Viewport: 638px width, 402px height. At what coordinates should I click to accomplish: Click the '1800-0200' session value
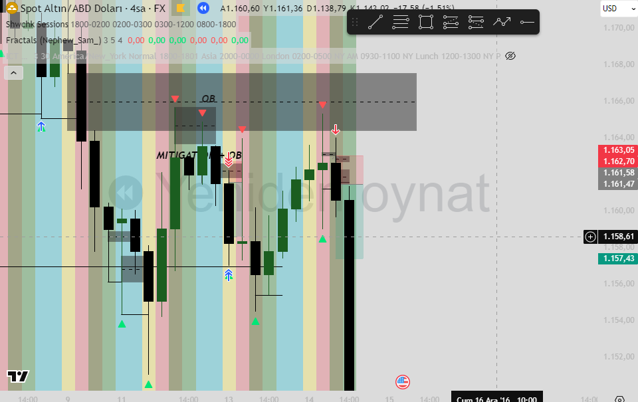[x=90, y=25]
